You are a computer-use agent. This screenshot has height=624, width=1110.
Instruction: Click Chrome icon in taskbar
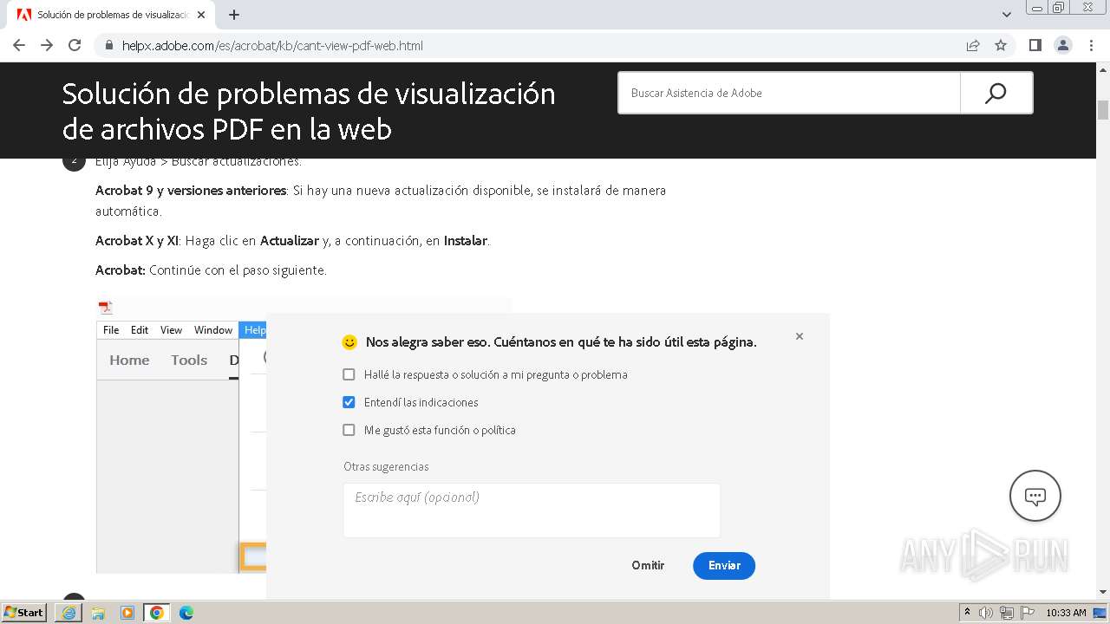[x=157, y=613]
